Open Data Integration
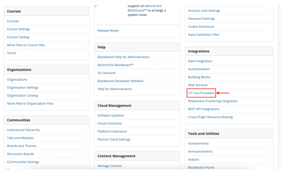The height and width of the screenshot is (171, 284). point(200,61)
